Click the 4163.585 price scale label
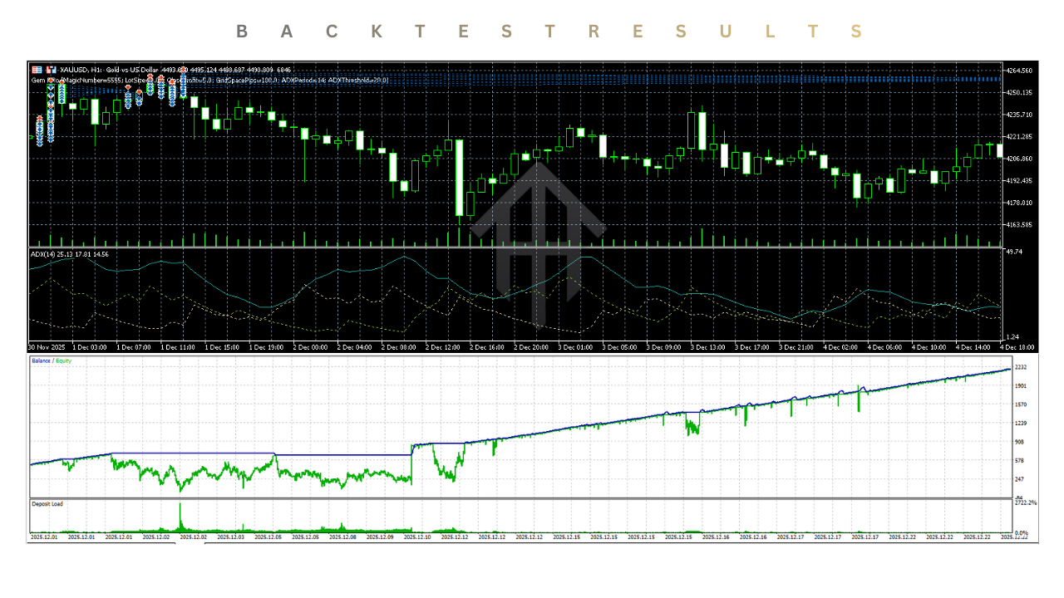The width and height of the screenshot is (1064, 598). click(x=1019, y=224)
